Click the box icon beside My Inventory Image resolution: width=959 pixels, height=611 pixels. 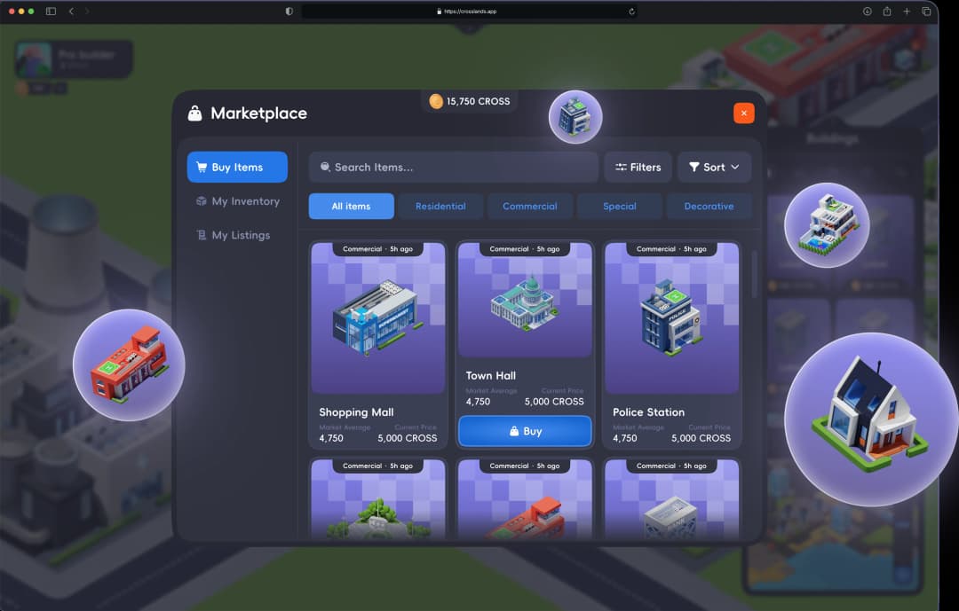pyautogui.click(x=202, y=201)
